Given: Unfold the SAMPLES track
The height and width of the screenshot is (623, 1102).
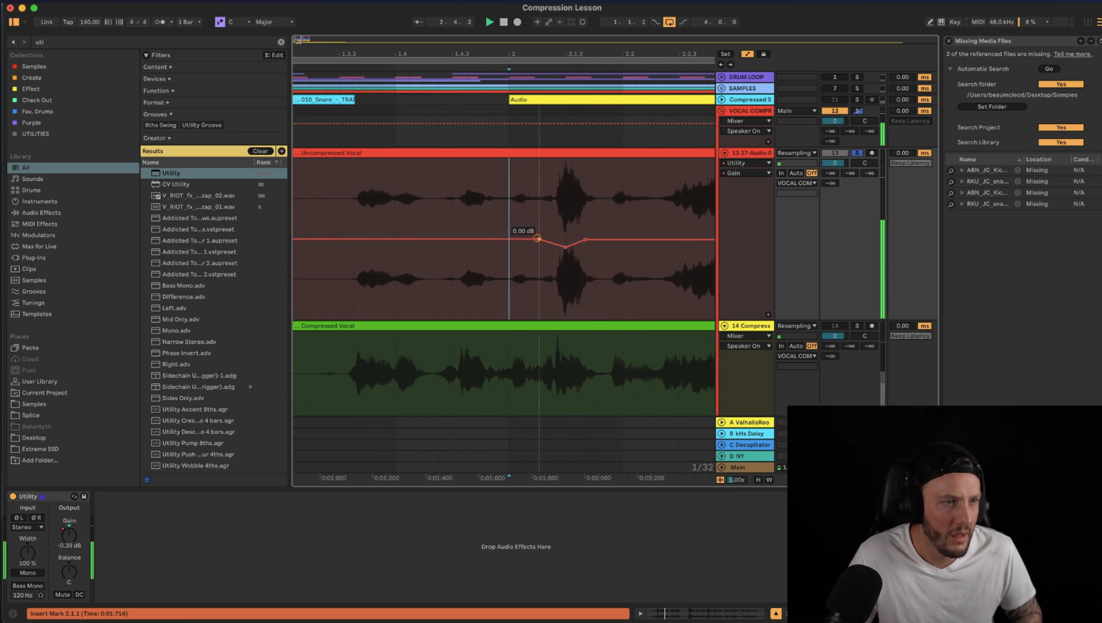Looking at the screenshot, I should [722, 89].
